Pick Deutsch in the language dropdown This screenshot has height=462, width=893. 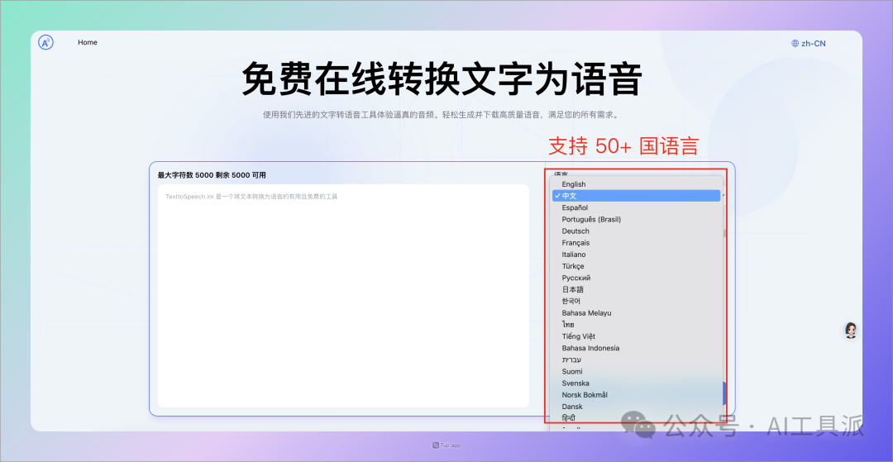pyautogui.click(x=636, y=231)
